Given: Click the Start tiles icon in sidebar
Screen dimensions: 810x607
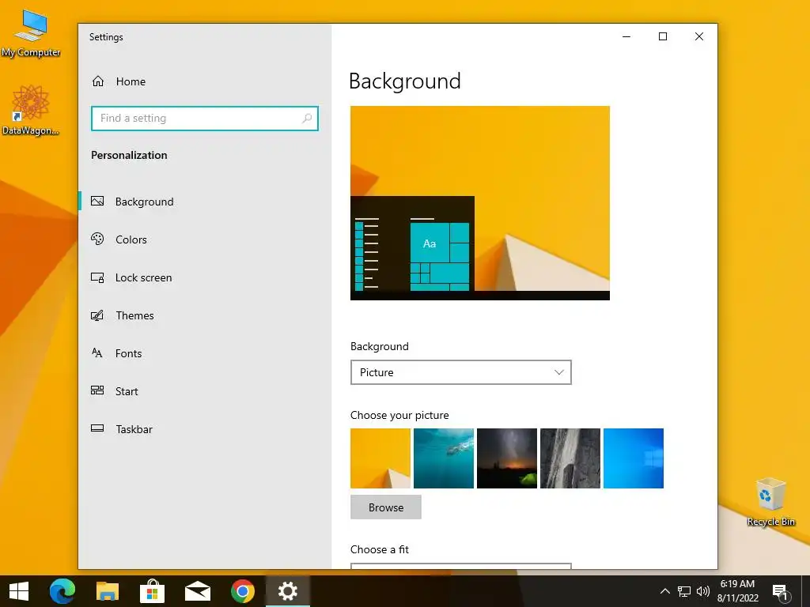Looking at the screenshot, I should pos(97,390).
